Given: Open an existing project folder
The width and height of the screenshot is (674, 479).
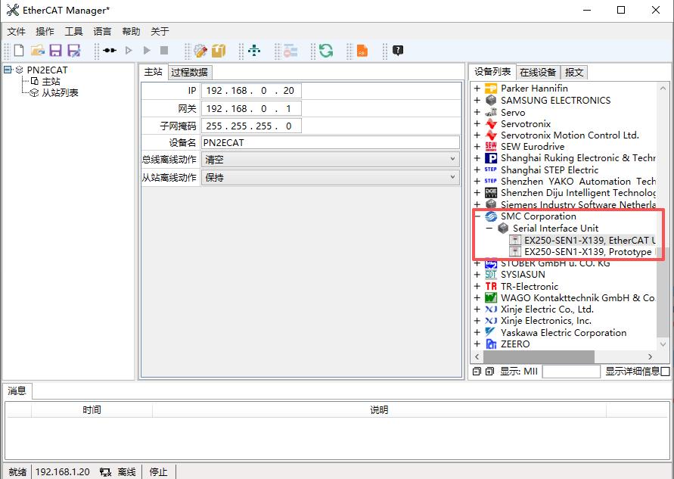Looking at the screenshot, I should [x=37, y=50].
